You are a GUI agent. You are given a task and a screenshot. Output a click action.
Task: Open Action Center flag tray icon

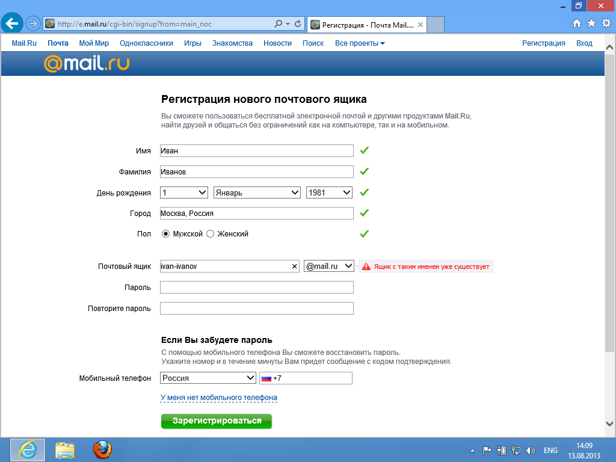click(x=487, y=450)
